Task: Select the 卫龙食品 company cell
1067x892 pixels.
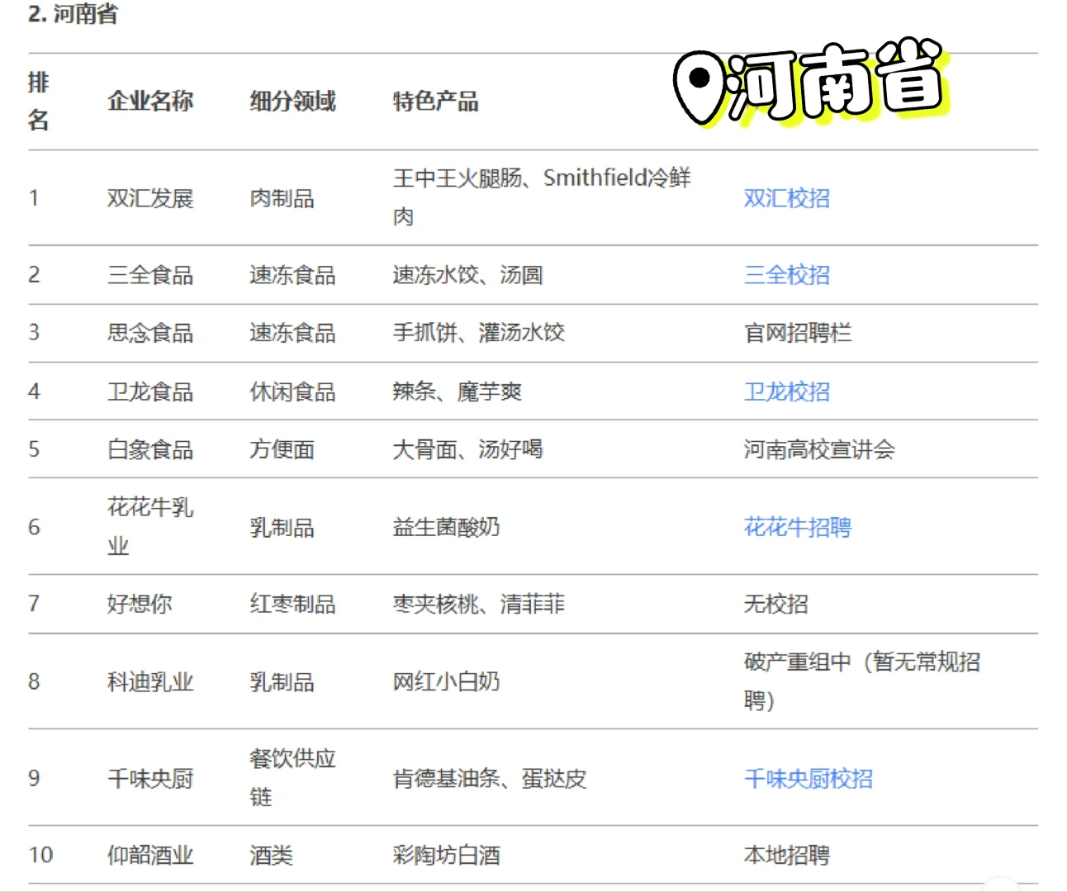Action: click(x=150, y=391)
